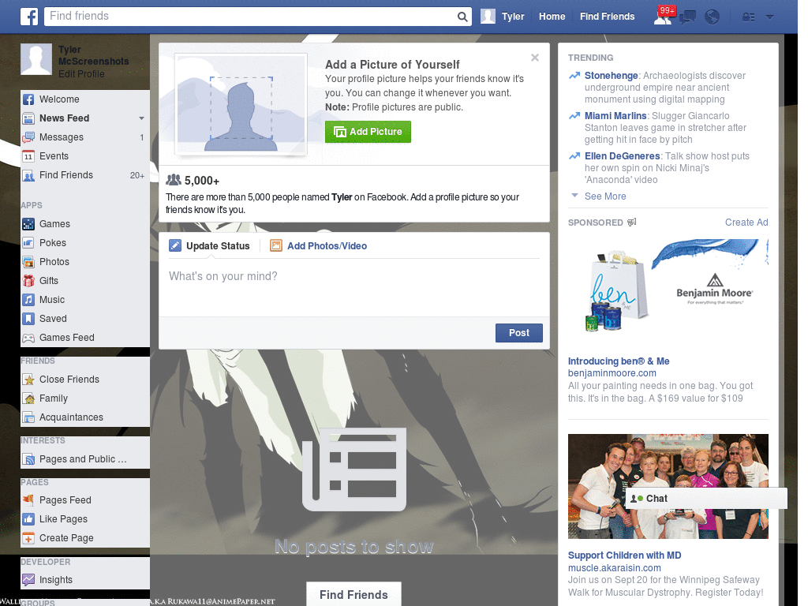Open the Saved bookmark icon
This screenshot has height=606, width=808.
tap(28, 319)
